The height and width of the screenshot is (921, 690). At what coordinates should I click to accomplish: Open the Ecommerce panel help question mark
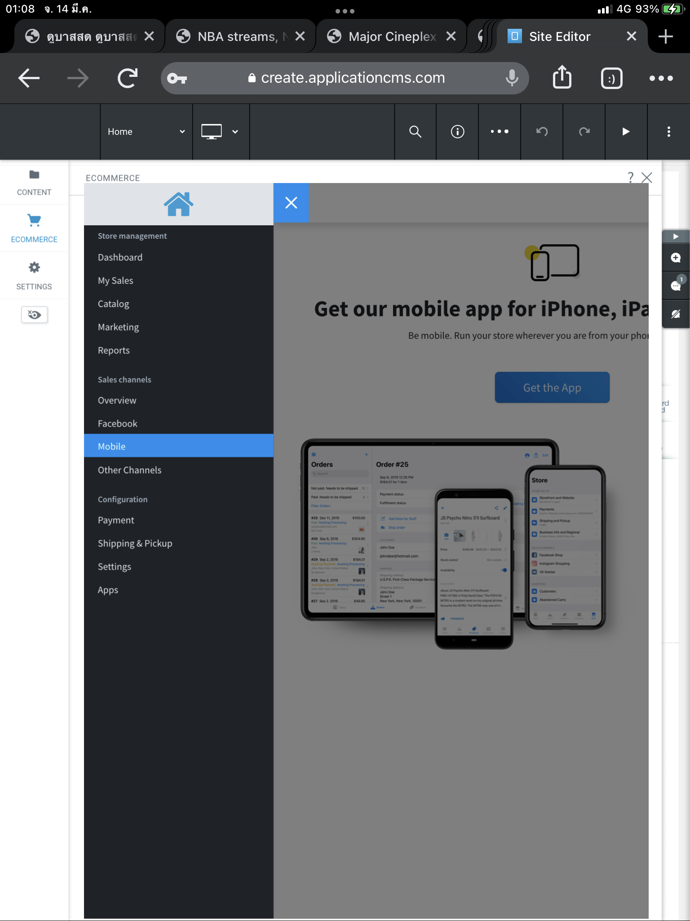point(630,177)
